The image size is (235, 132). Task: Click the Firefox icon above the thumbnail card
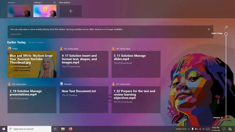click(x=9, y=48)
